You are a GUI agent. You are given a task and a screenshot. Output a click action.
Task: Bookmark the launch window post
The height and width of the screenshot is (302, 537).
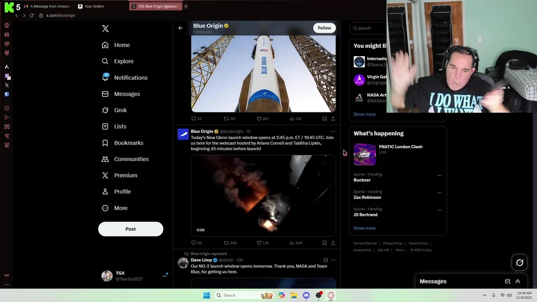point(324,243)
